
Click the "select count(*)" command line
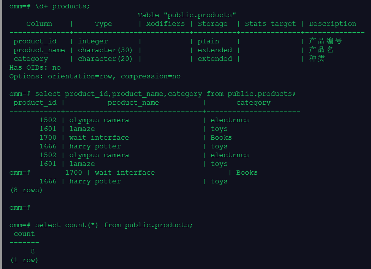coord(114,225)
